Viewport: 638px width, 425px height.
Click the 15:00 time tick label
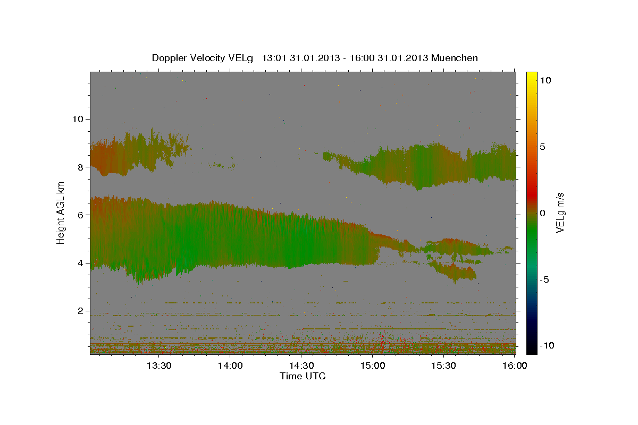[x=373, y=365]
